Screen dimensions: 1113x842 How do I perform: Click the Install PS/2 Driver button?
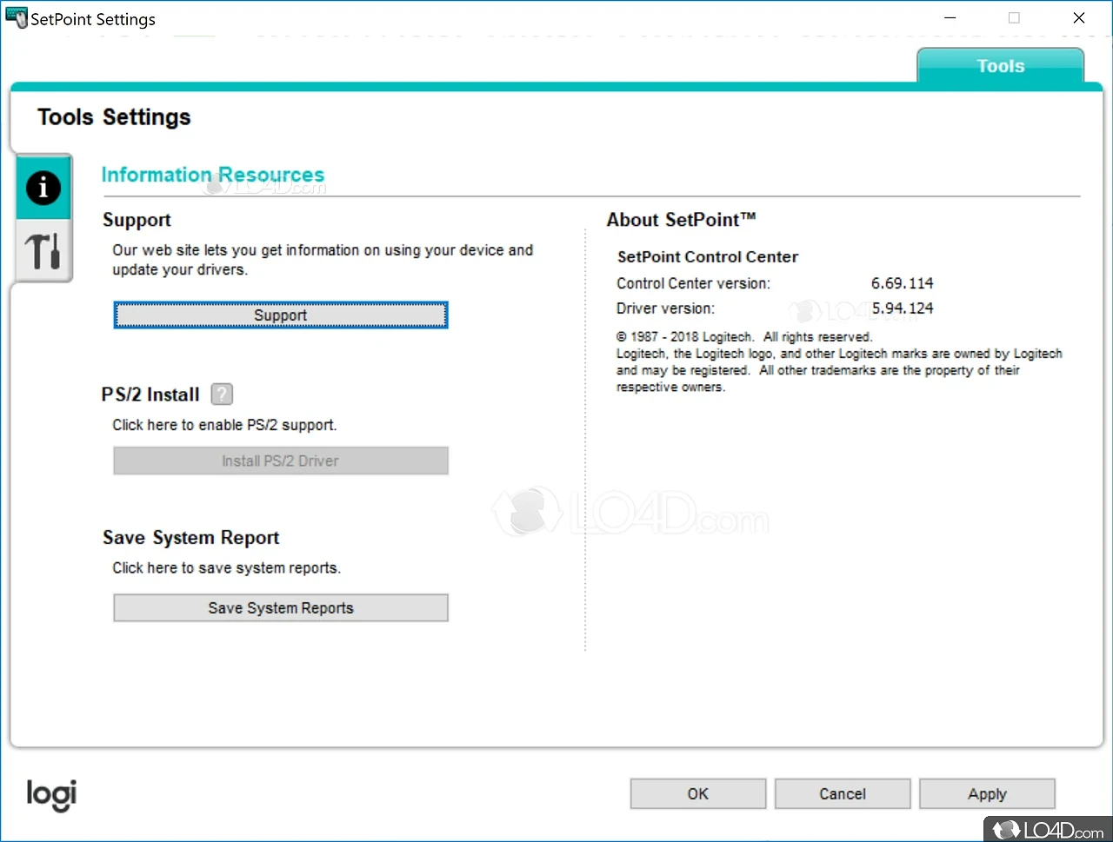281,461
